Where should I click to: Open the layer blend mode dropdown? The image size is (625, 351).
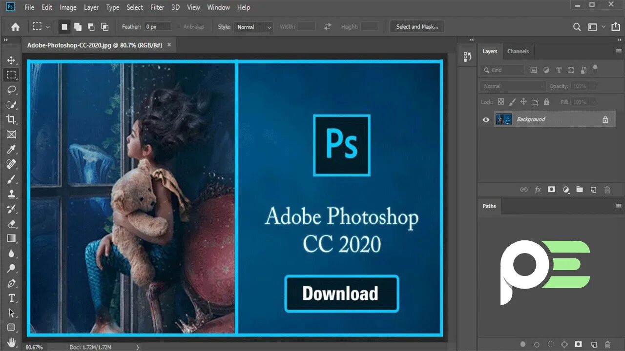pos(513,86)
